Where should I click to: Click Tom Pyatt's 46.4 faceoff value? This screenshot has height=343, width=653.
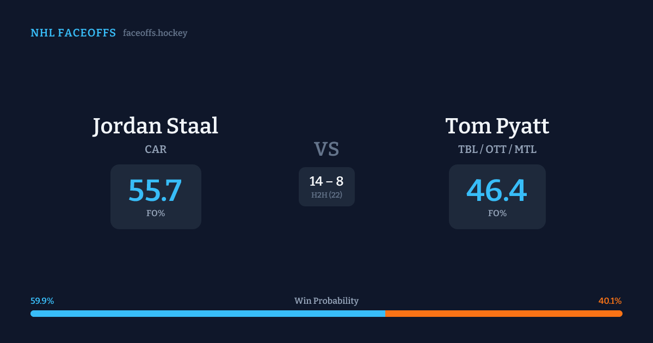tap(497, 191)
